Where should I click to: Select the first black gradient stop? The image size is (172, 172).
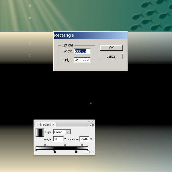click(54, 152)
